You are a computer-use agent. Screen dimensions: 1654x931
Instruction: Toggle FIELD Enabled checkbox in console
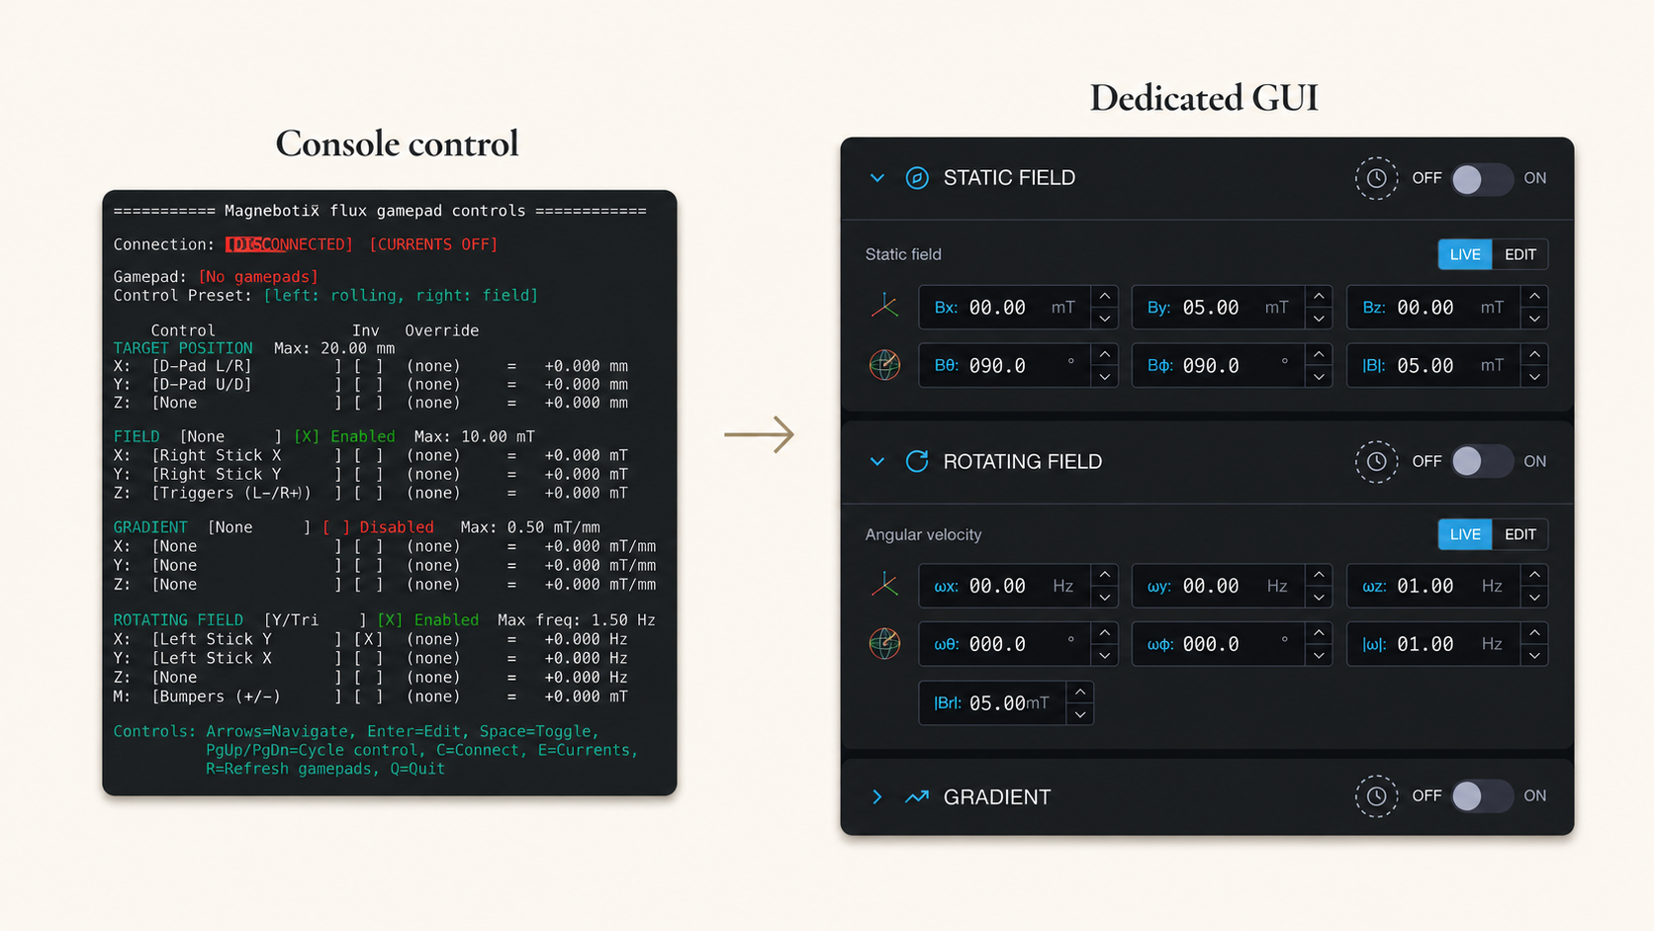(x=307, y=436)
